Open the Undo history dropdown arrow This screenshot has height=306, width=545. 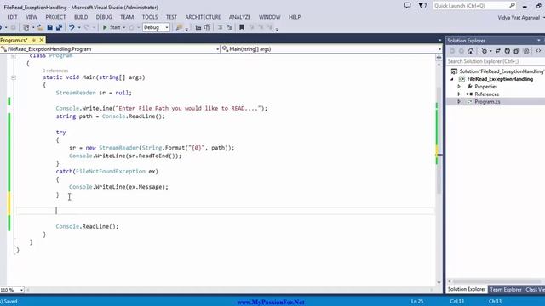tap(79, 27)
